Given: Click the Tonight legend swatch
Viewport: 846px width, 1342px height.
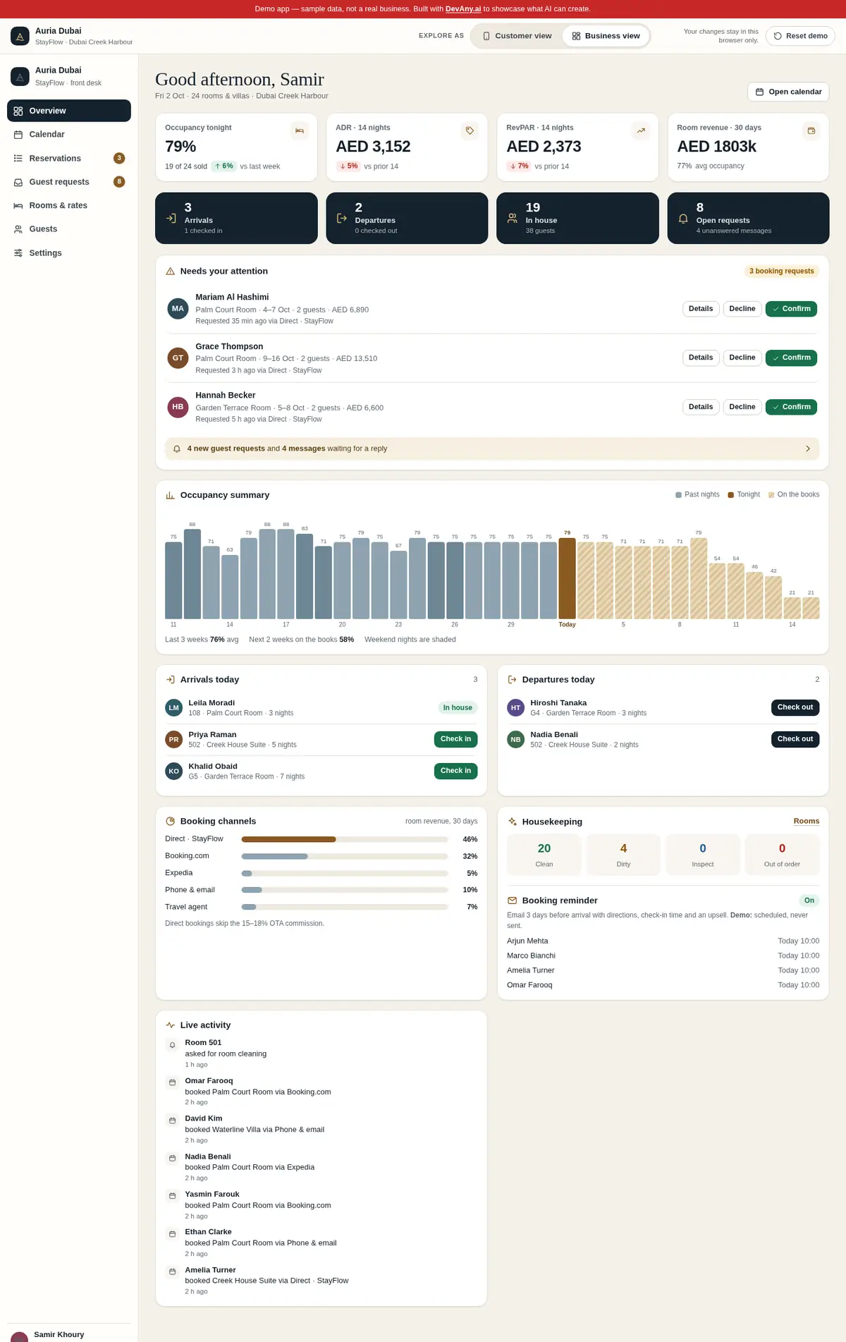Looking at the screenshot, I should (731, 495).
